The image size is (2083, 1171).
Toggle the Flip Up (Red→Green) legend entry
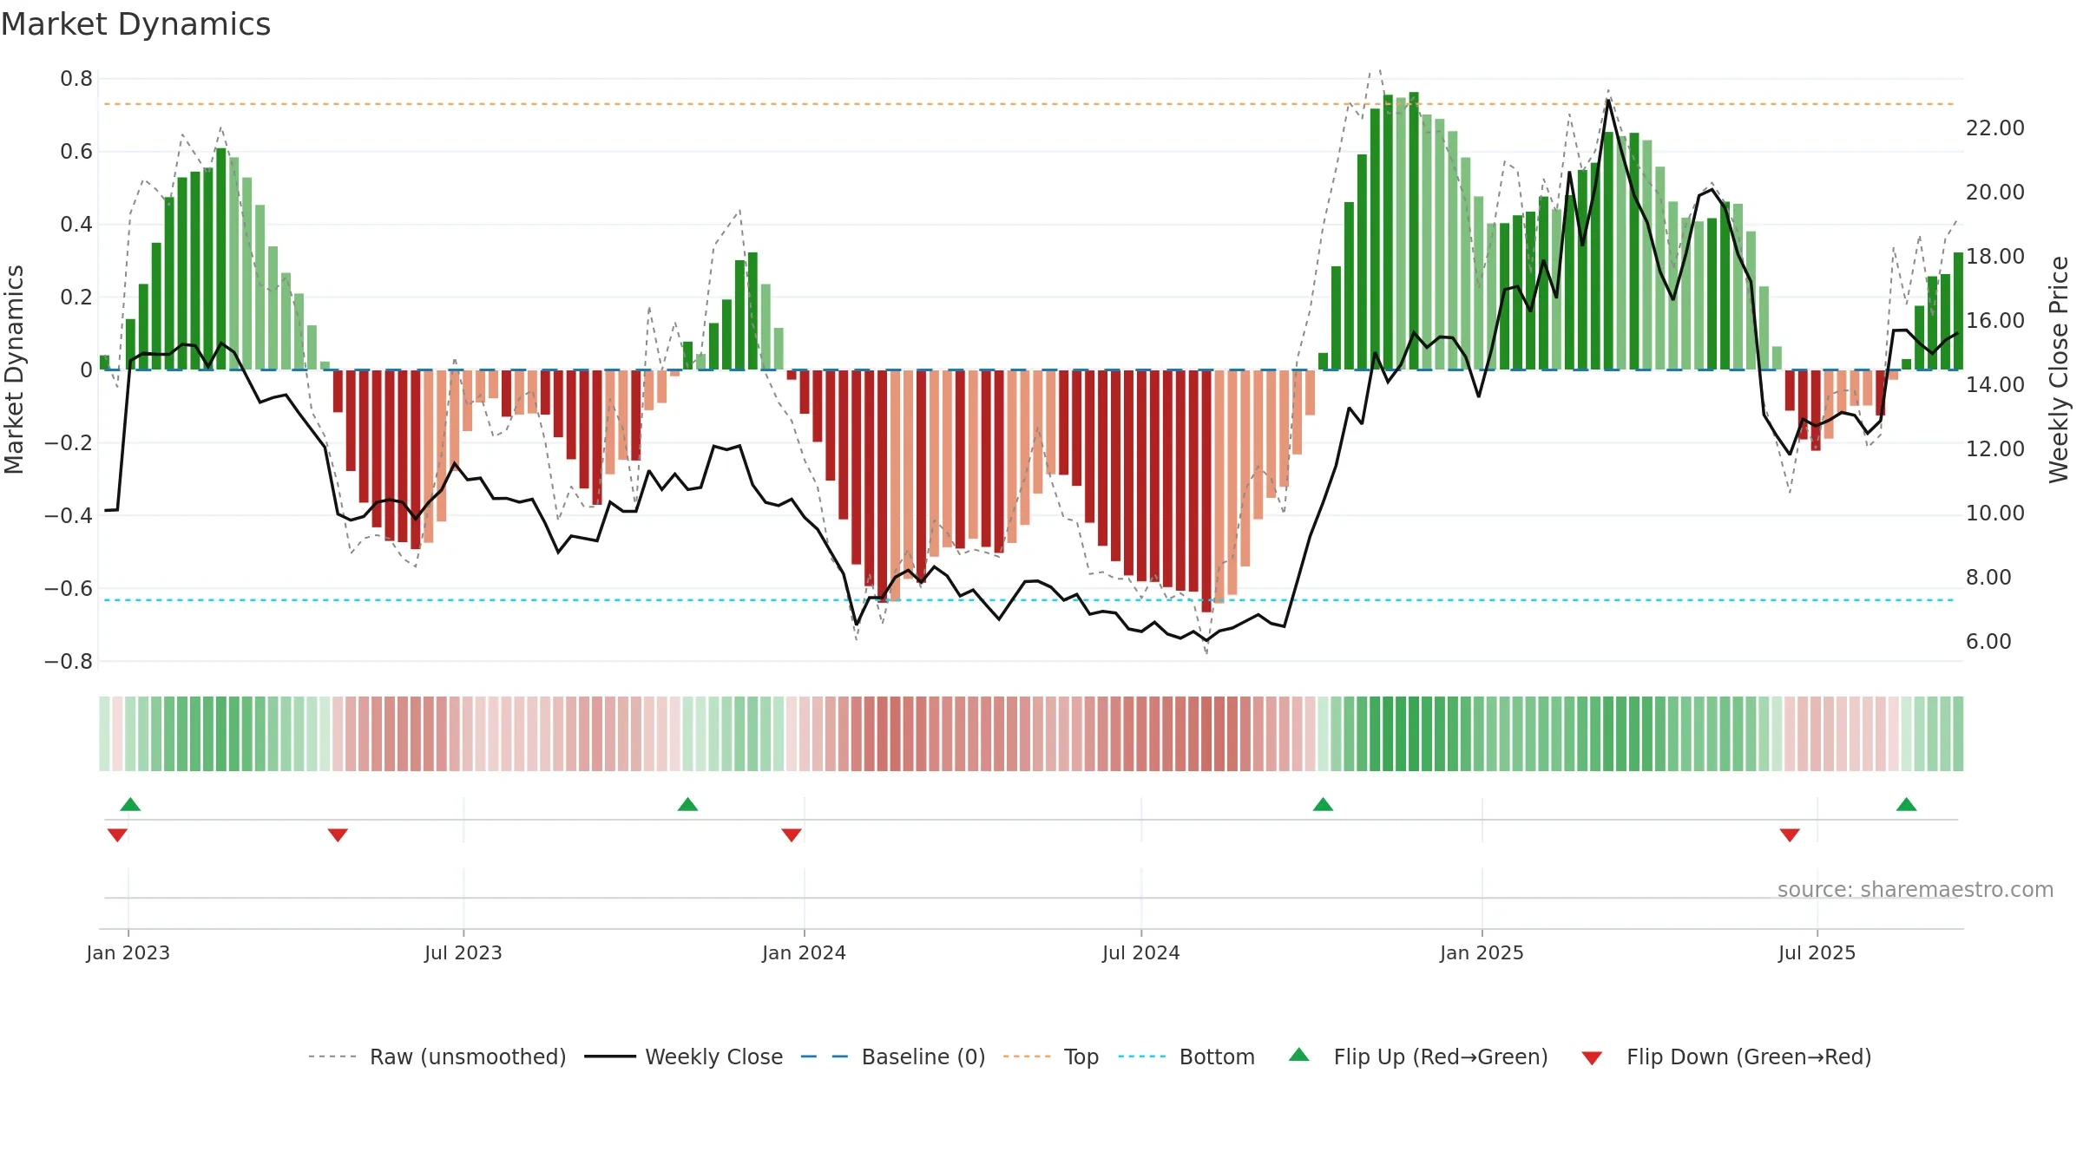[x=1418, y=1057]
